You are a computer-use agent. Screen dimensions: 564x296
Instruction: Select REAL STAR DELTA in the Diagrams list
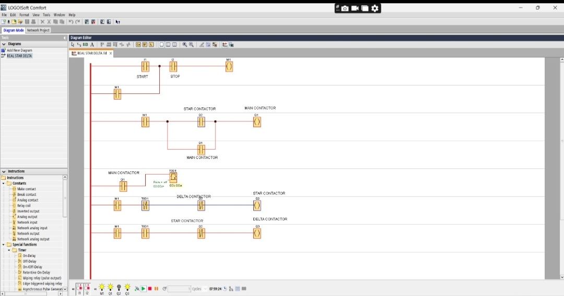coord(19,56)
